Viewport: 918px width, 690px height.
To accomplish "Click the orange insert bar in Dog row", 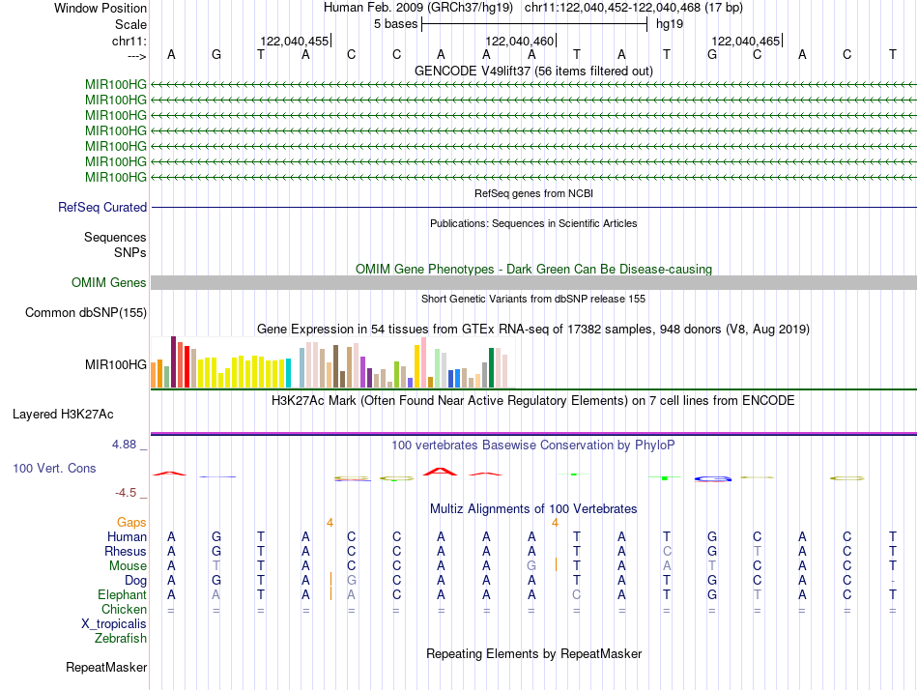I will click(330, 579).
